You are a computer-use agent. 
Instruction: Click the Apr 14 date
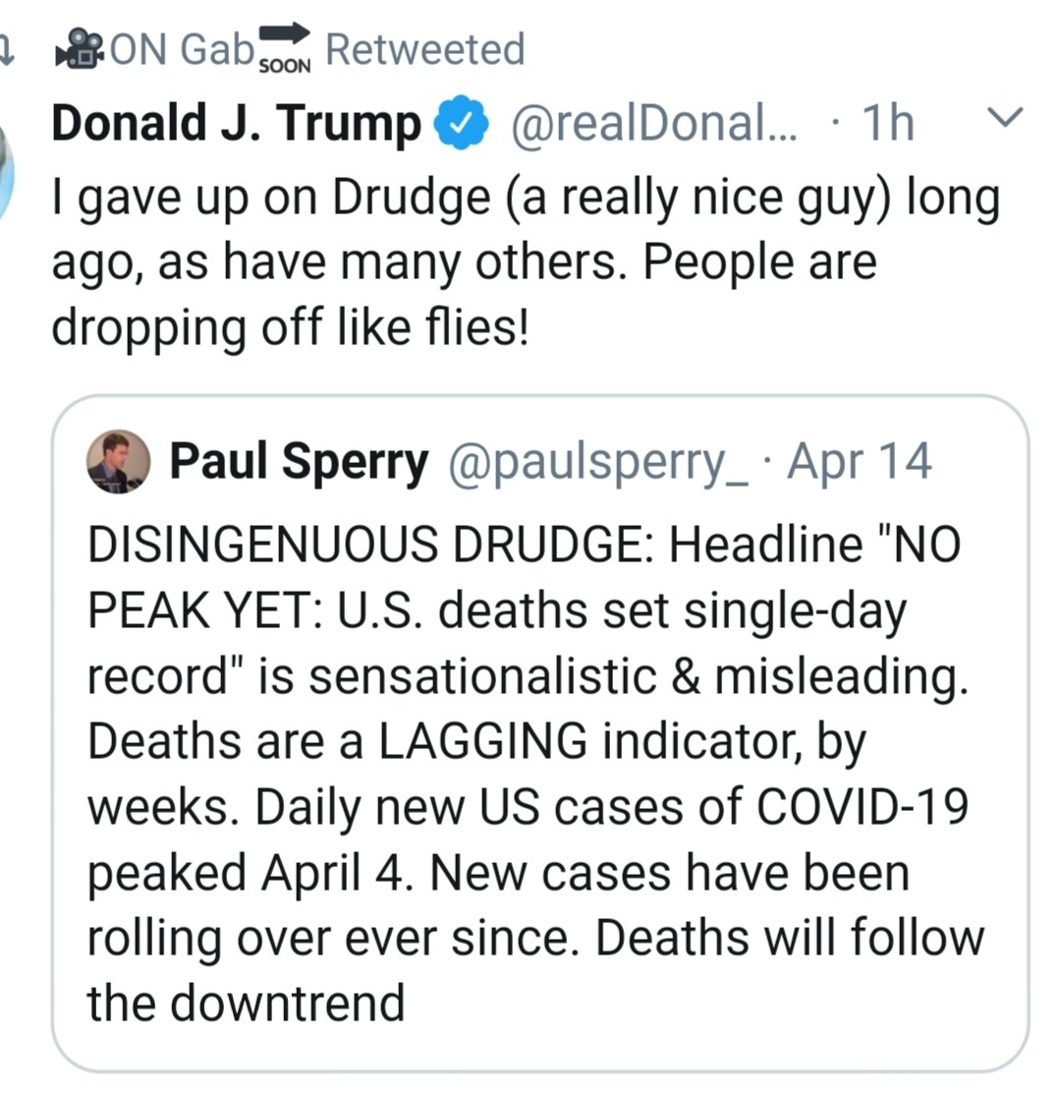860,462
